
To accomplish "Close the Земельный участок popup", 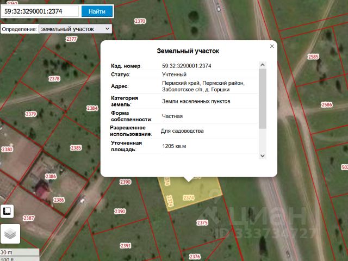I will pos(272,46).
